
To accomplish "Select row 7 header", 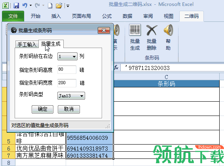I will click(x=9, y=155).
